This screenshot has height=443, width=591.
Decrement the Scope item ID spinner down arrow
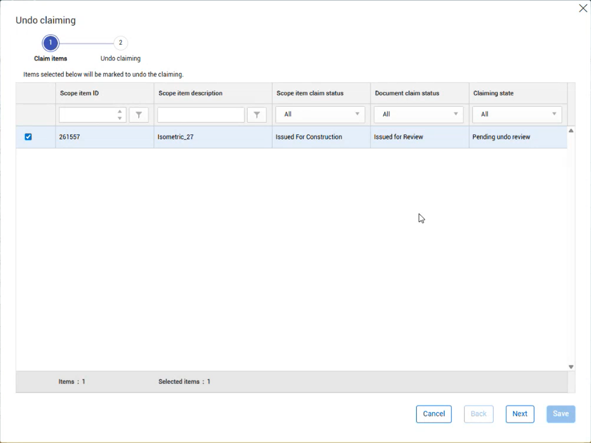(120, 119)
